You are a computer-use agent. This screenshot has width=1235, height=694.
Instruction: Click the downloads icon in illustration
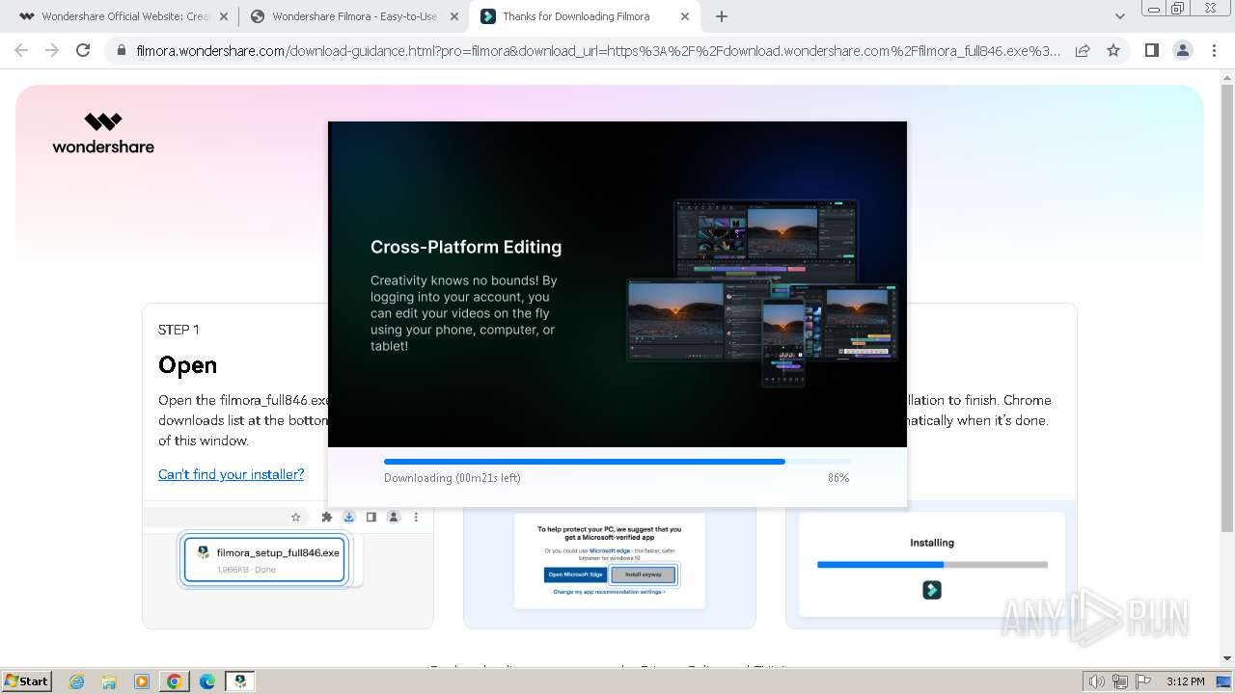[x=349, y=518]
